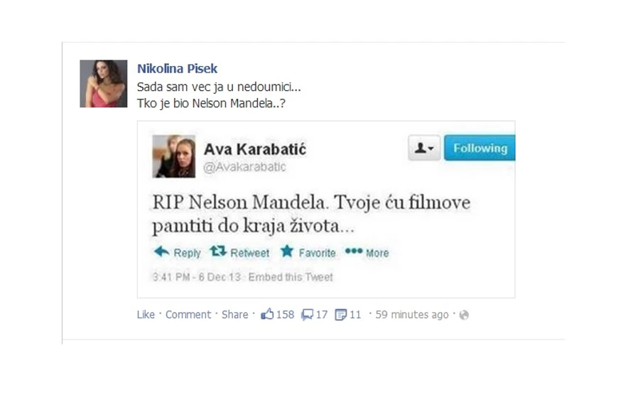618x407 pixels.
Task: Click the Favorite star icon
Action: pyautogui.click(x=287, y=251)
